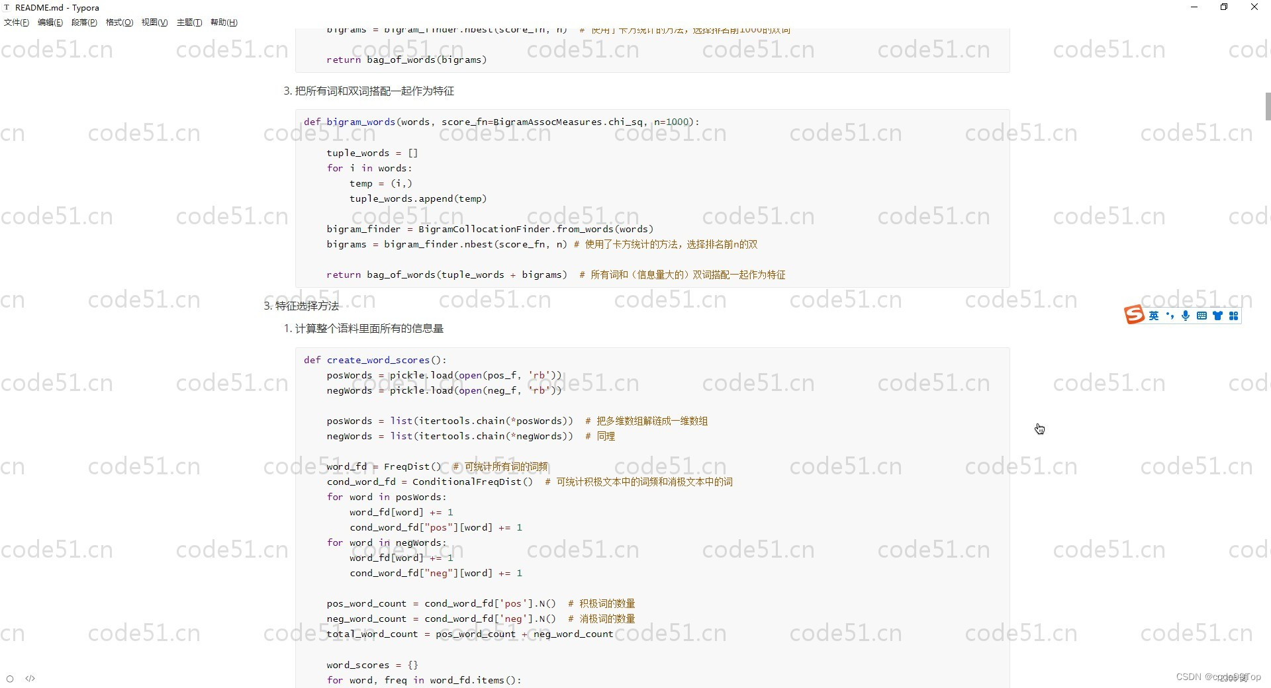Click the line for word in negWords:
1271x688 pixels.
pos(387,542)
